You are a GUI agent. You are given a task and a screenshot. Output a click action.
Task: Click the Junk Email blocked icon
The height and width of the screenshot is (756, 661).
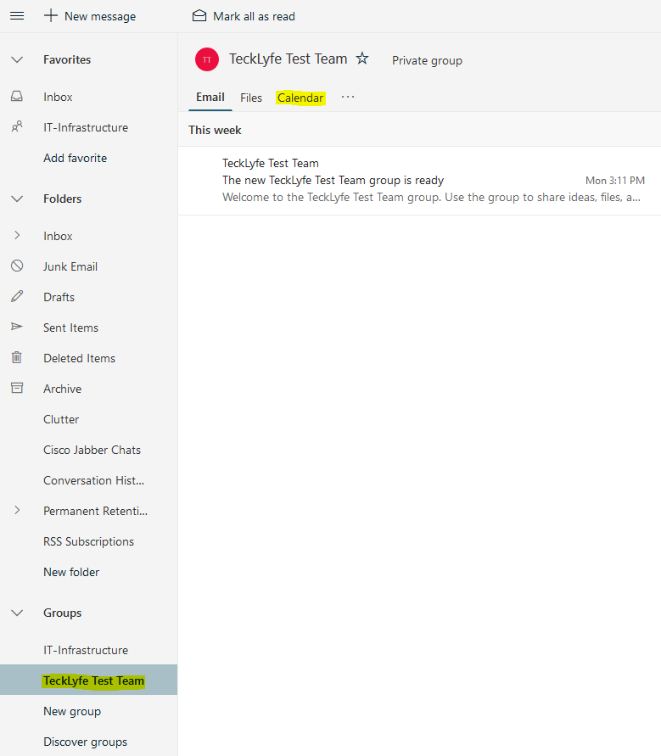point(17,266)
